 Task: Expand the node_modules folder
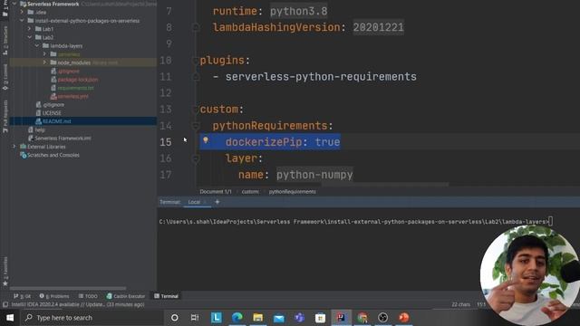tap(44, 62)
